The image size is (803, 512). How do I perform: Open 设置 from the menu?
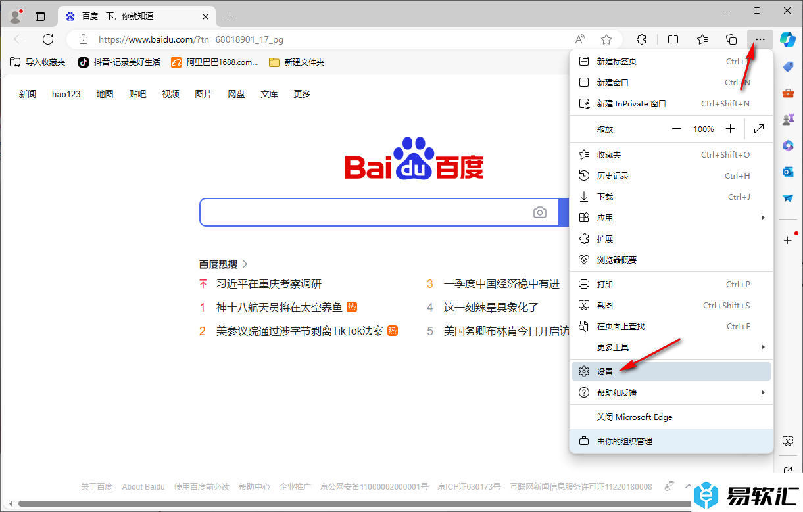(x=671, y=371)
